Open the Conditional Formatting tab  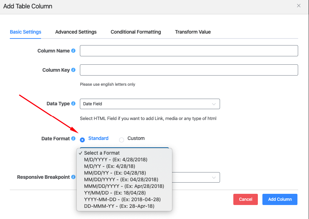(x=136, y=32)
